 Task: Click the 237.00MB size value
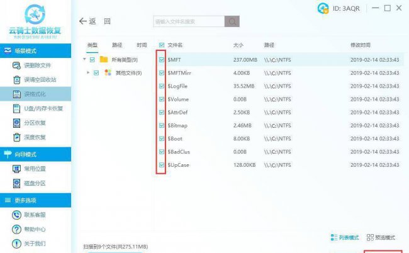pyautogui.click(x=245, y=60)
